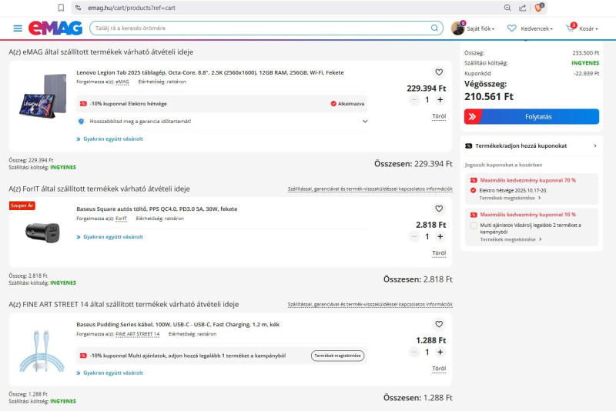
Task: Add Baseus Square car charger to favorites
Action: (x=439, y=209)
